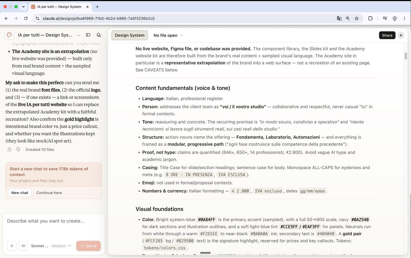Click the voice input waveform icon
Screen dimensions: 411x258
pyautogui.click(x=23, y=246)
